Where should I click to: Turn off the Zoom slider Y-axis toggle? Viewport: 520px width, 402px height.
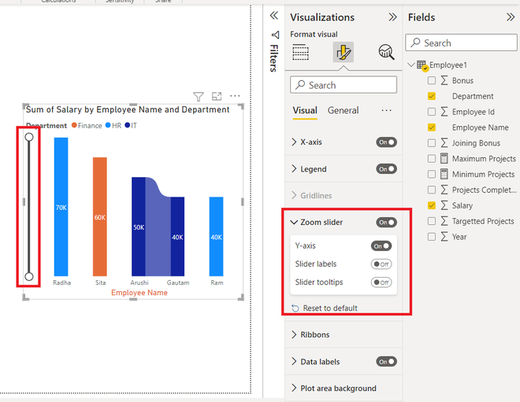click(381, 246)
